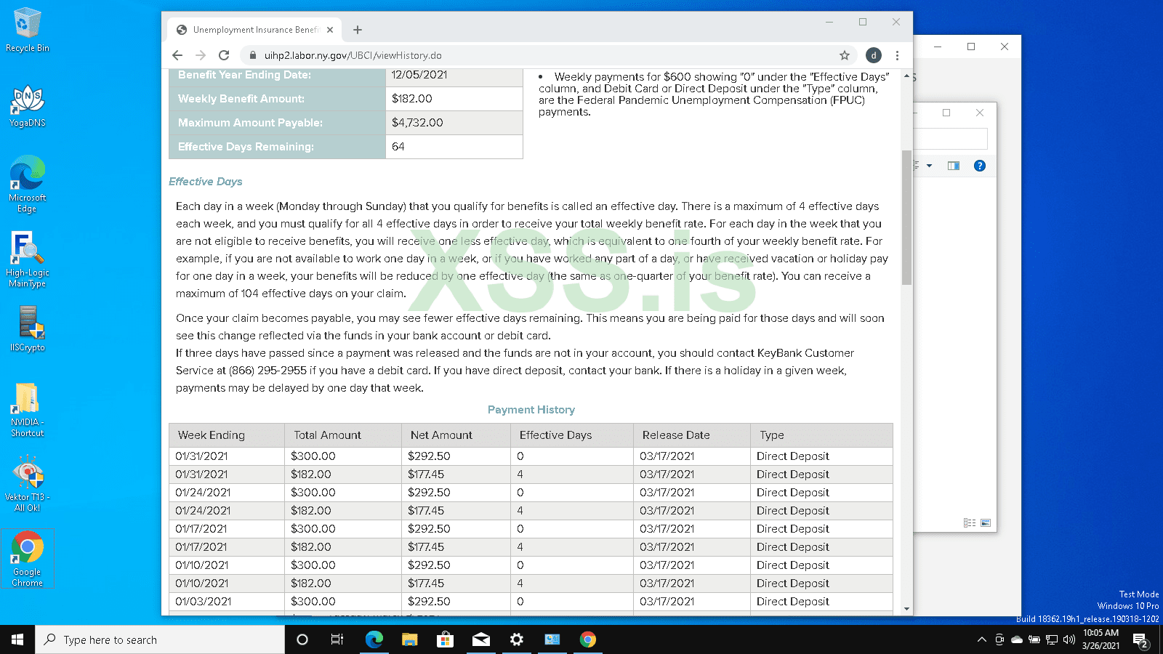Launch Google Chrome desktop shortcut
The height and width of the screenshot is (654, 1163).
28,559
